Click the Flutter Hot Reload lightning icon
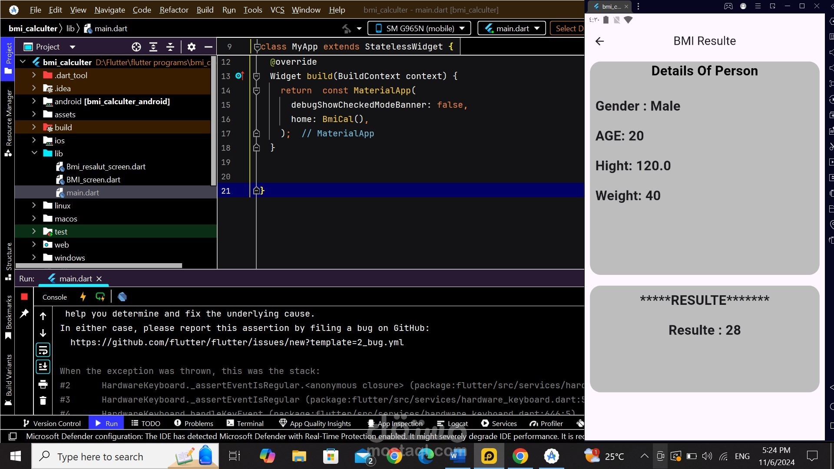Screen dimensions: 834x469 [83, 297]
